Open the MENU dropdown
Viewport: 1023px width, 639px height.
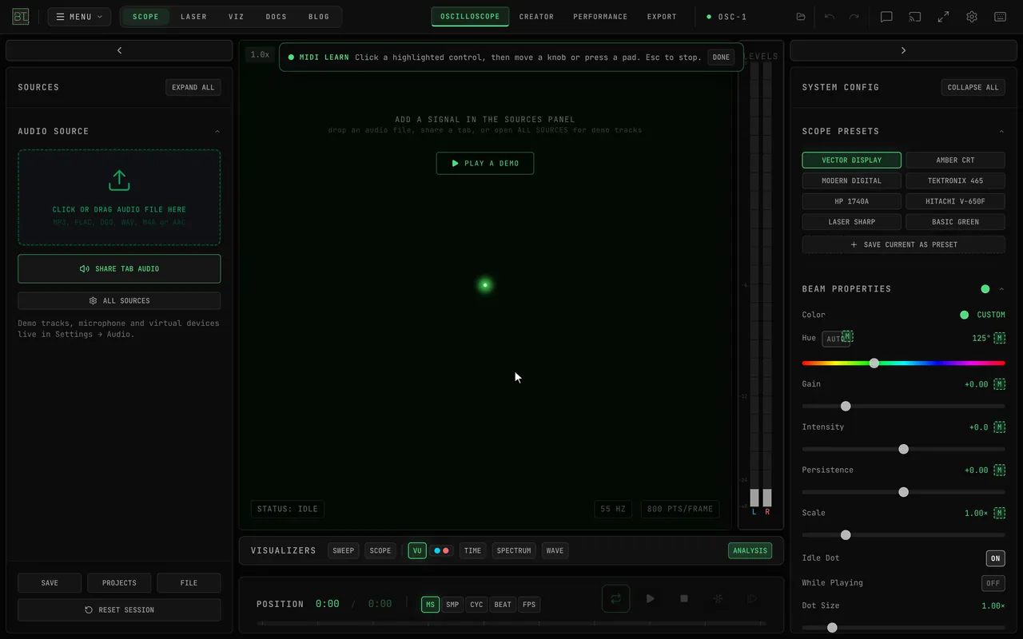pyautogui.click(x=79, y=17)
